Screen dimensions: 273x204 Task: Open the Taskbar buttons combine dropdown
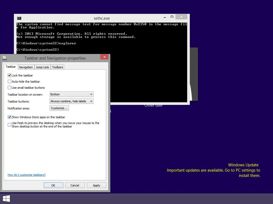(71, 101)
